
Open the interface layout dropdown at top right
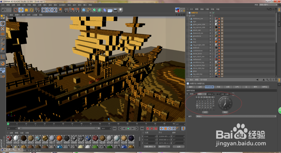[268, 5]
